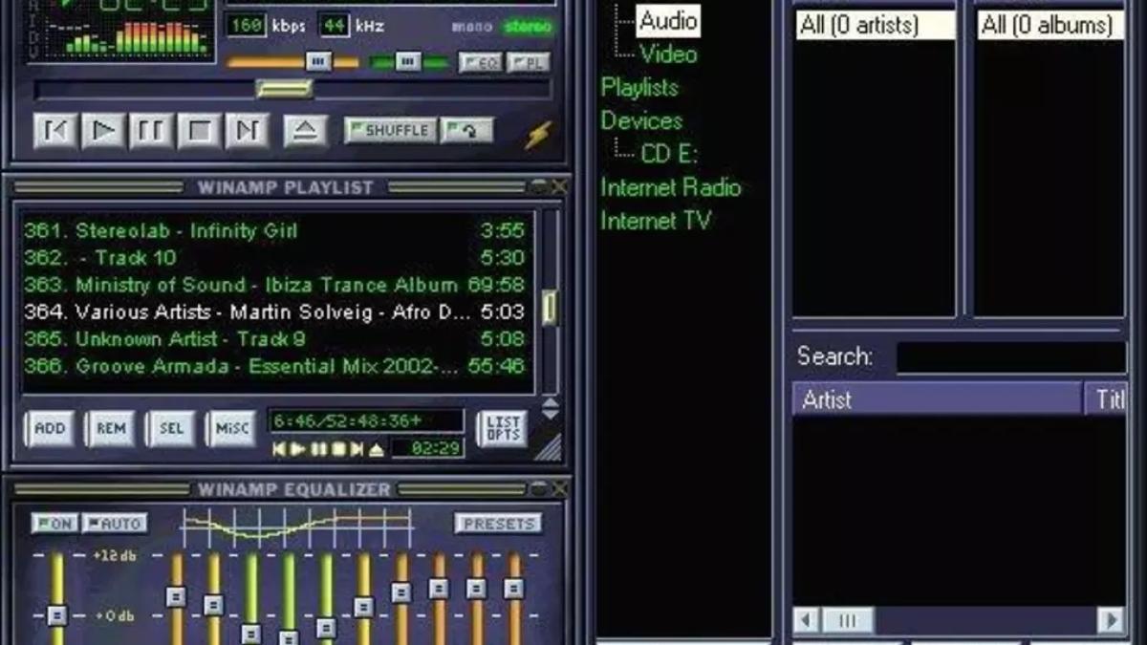Click the Play button
The image size is (1147, 645).
click(104, 131)
